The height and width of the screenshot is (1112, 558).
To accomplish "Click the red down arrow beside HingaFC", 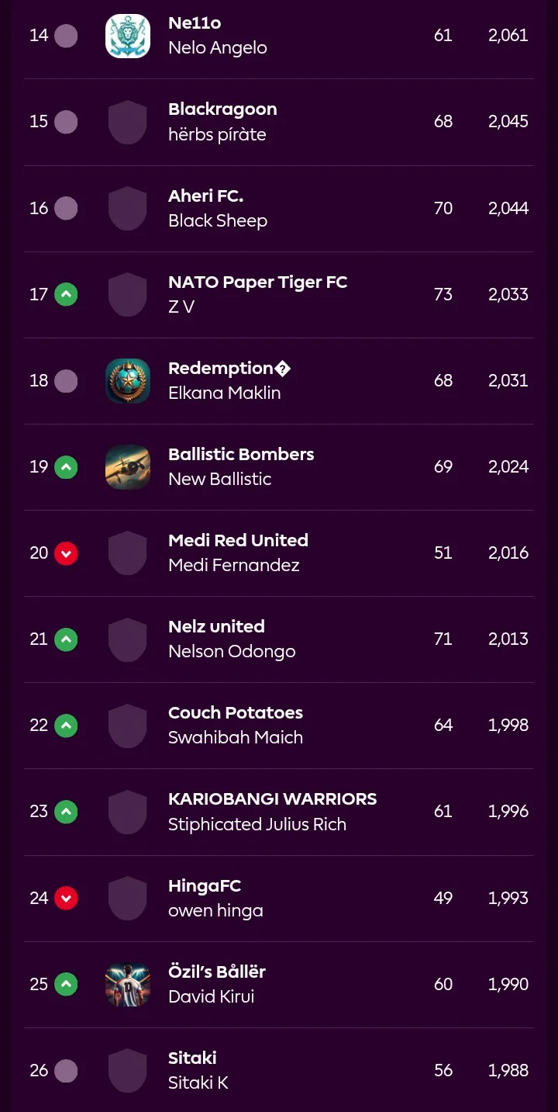I will pyautogui.click(x=66, y=899).
